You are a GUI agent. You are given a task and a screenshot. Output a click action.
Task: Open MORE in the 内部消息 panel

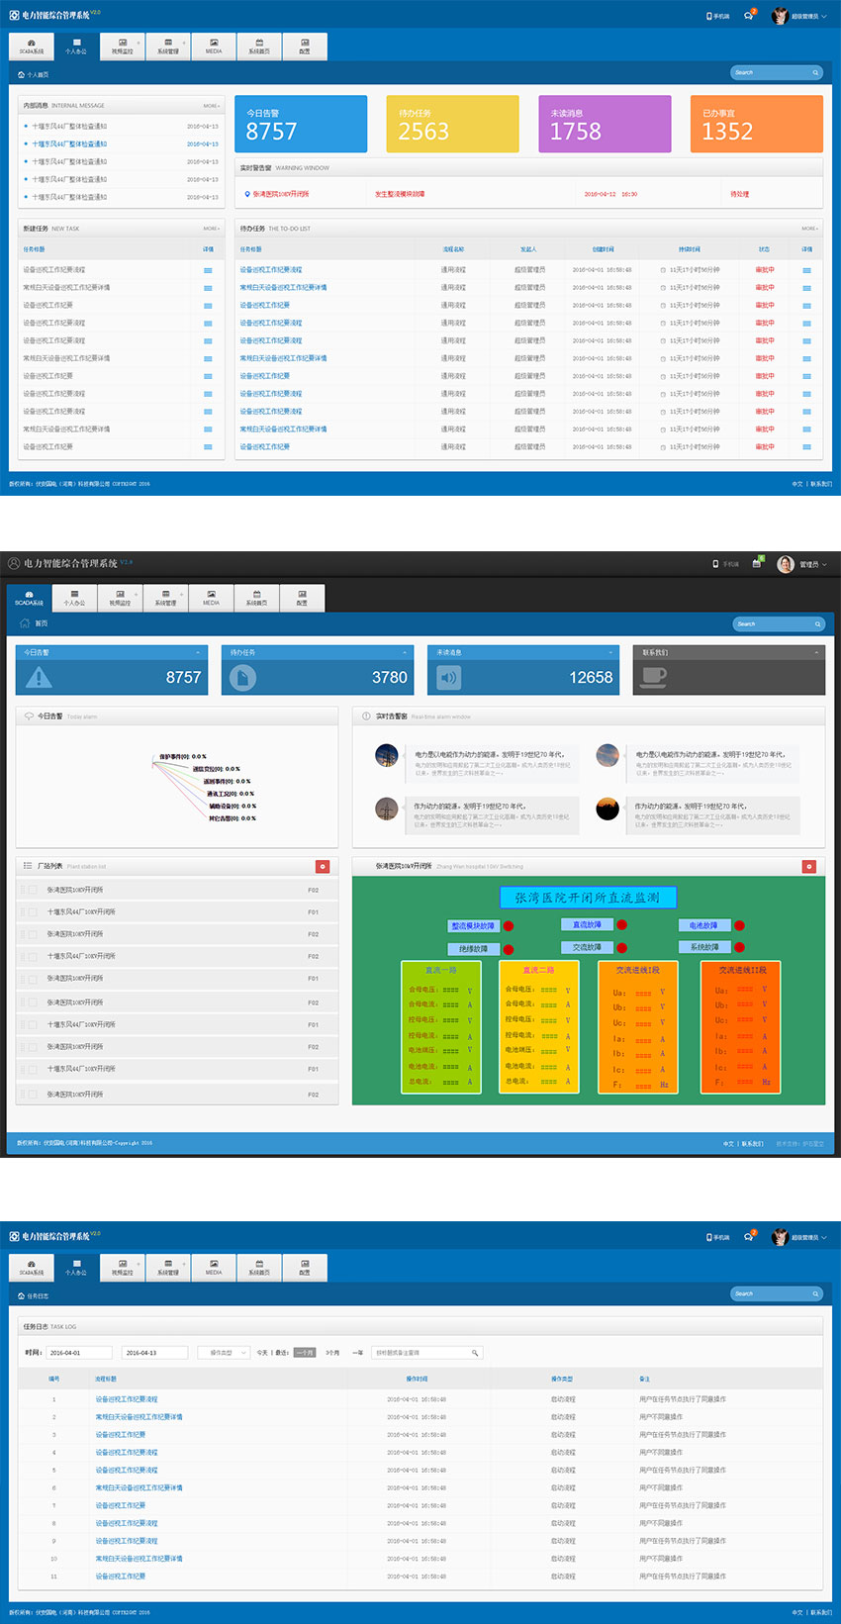pyautogui.click(x=211, y=106)
